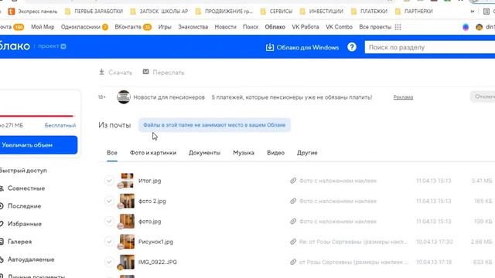495x278 pixels.
Task: Open the Итог.jpg thumbnail
Action: pyautogui.click(x=127, y=181)
